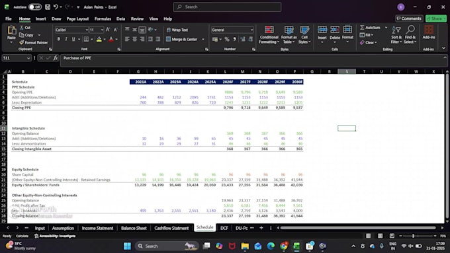Open Merge & Center dropdown arrow

click(203, 39)
